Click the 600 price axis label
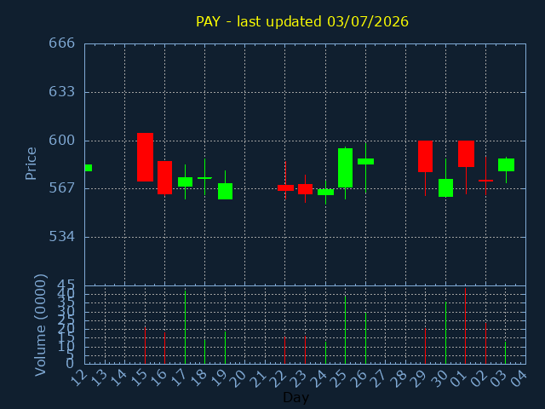 click(x=61, y=141)
